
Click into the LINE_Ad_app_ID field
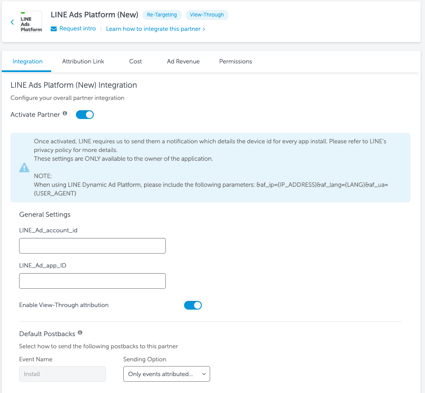click(92, 281)
